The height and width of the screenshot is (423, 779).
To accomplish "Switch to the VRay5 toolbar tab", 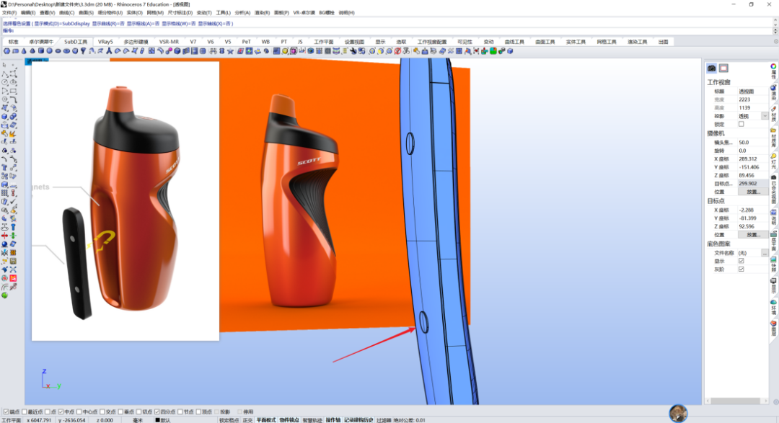I will pyautogui.click(x=105, y=42).
